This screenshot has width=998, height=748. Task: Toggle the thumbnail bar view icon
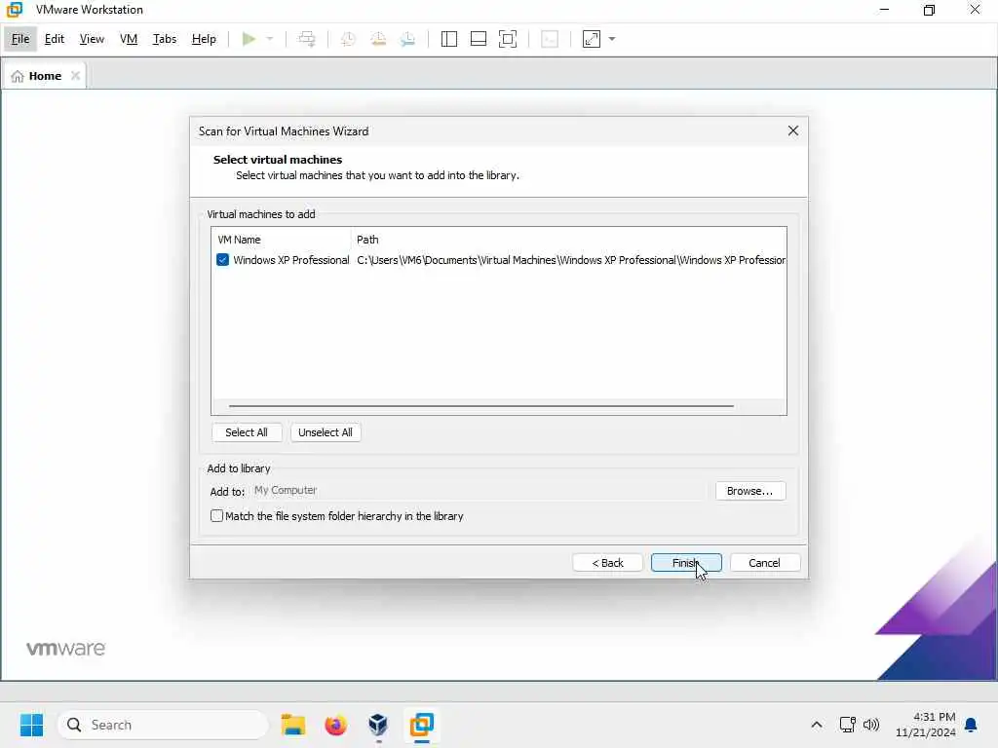point(478,39)
